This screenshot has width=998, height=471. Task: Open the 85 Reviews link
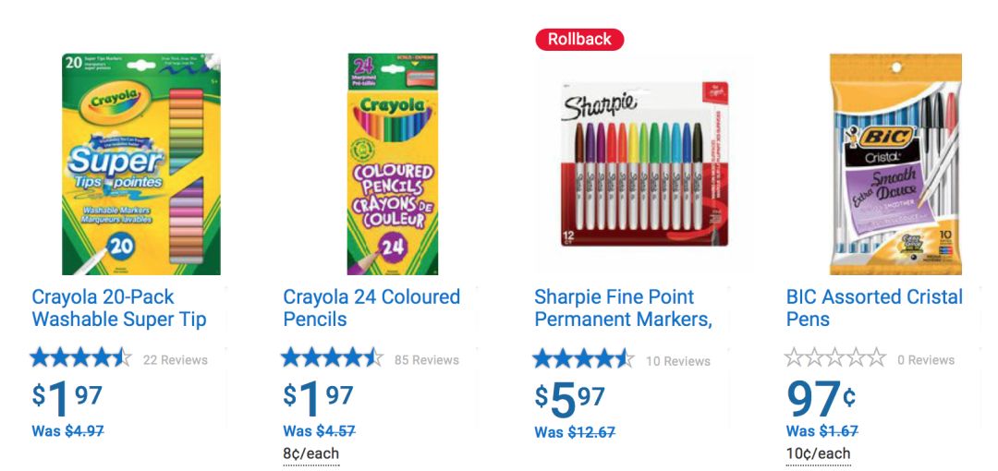pyautogui.click(x=427, y=360)
